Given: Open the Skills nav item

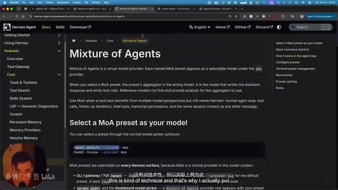Looking at the screenshot, I should (x=60, y=27).
